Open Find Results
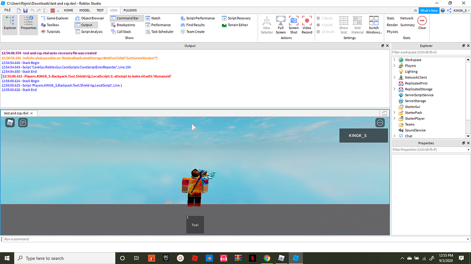The width and height of the screenshot is (471, 264). pyautogui.click(x=192, y=25)
